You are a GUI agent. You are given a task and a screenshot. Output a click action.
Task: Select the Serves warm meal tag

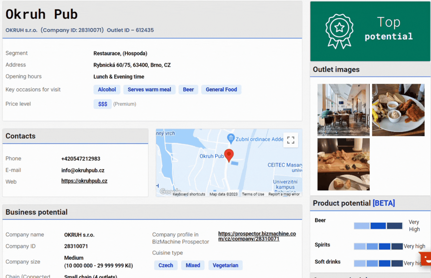(149, 90)
